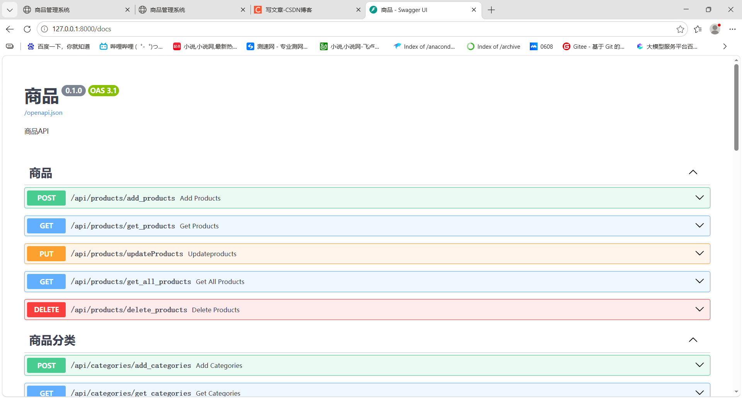Click the 商品分类 section heading

52,340
